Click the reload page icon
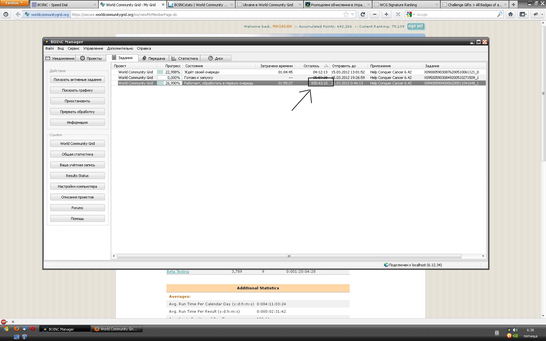Viewport: 546px width, 341px height. point(363,14)
